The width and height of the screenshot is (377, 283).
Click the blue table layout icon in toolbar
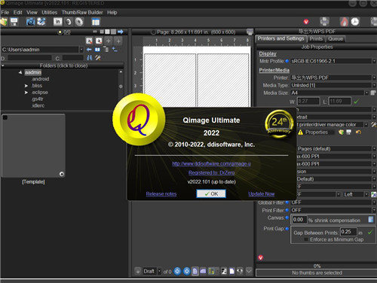(96, 22)
